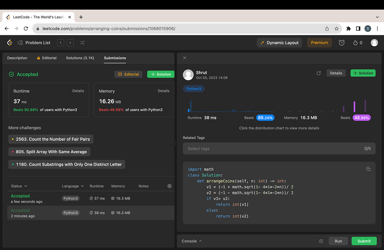384x250 pixels.
Task: Copy the solution code with the copy icon
Action: pyautogui.click(x=368, y=169)
